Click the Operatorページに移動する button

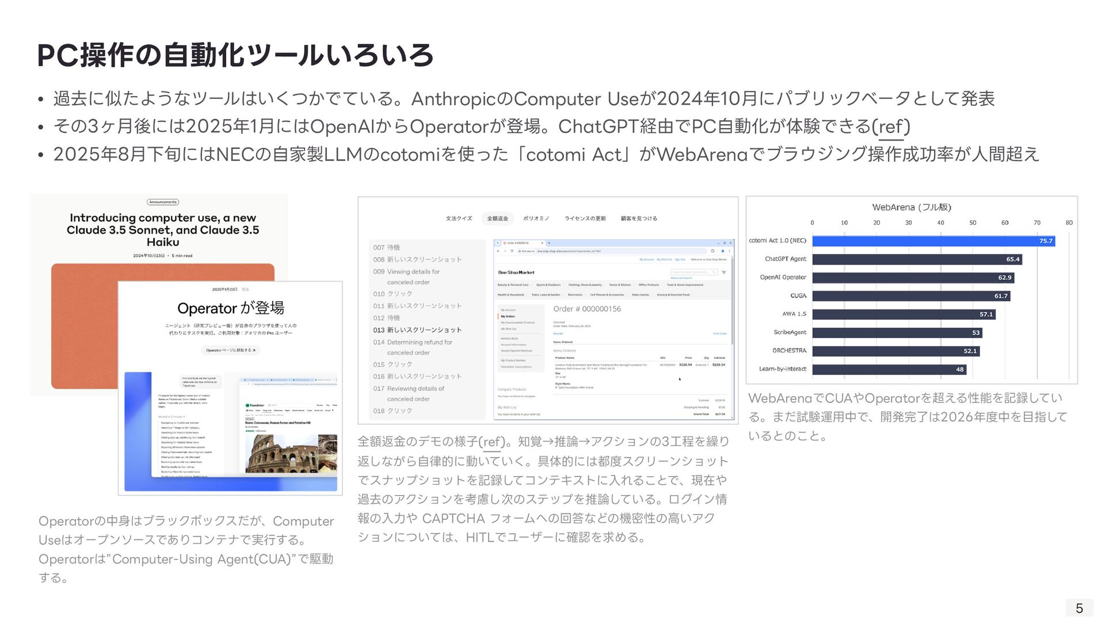[x=231, y=350]
